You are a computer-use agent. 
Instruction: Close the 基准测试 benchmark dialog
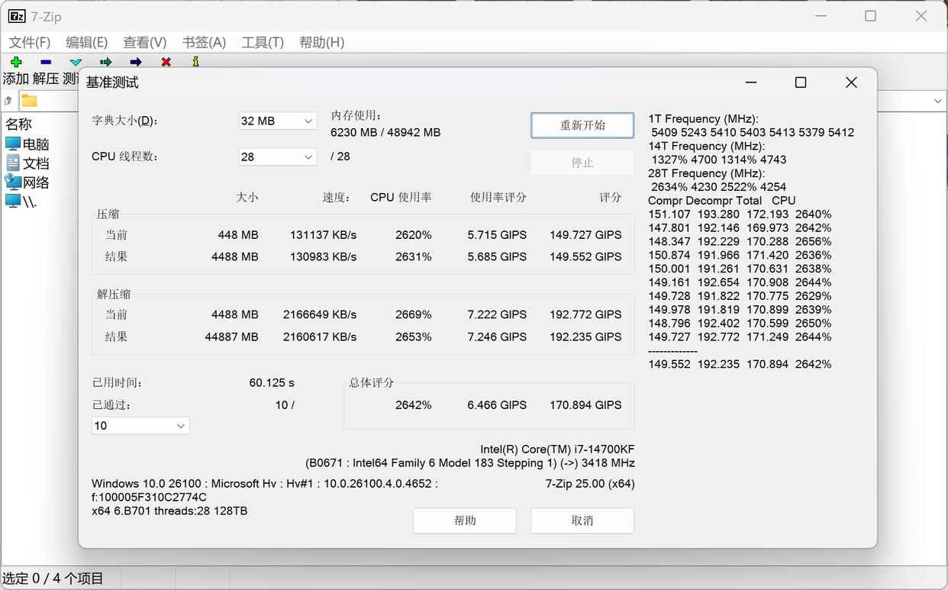click(851, 82)
